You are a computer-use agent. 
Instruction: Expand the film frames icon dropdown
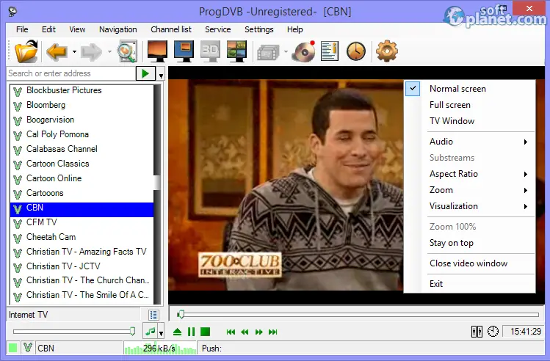coord(286,52)
